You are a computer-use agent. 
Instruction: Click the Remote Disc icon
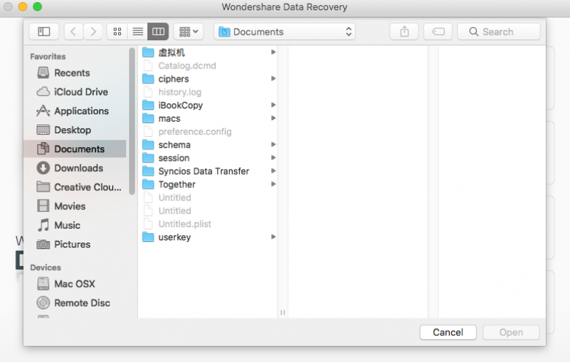coord(43,302)
